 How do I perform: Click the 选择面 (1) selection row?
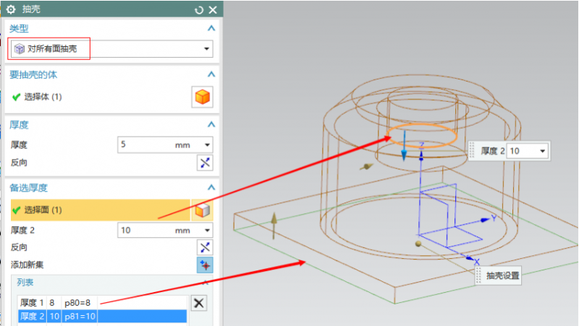(x=98, y=210)
